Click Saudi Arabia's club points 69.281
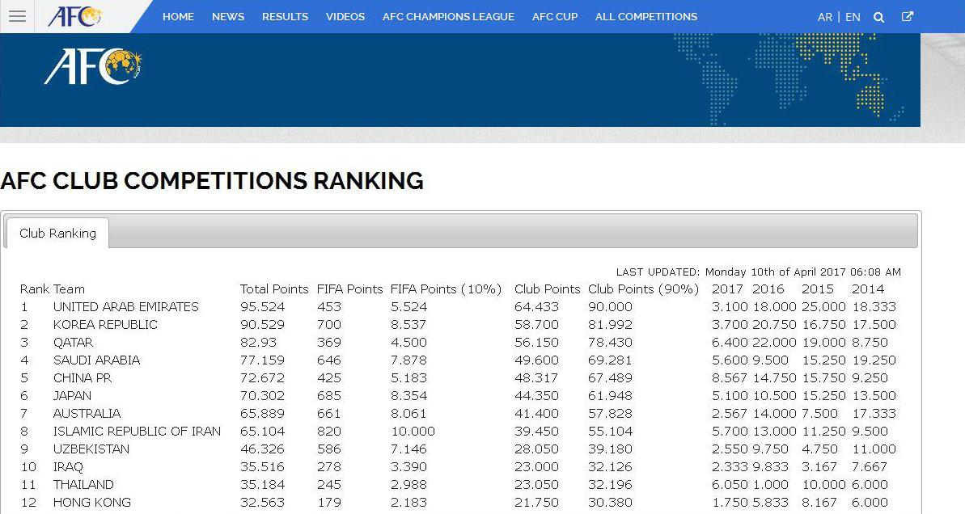965x514 pixels. (x=610, y=360)
